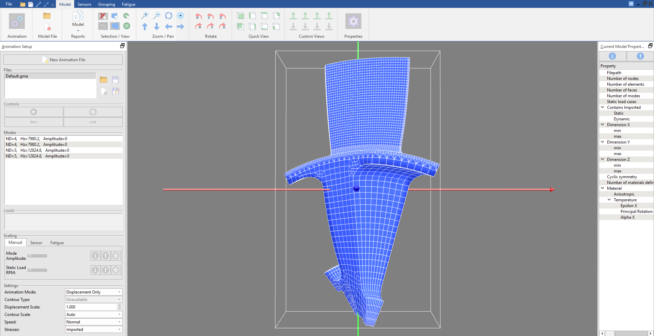Step animation forward with right arrow button
The width and height of the screenshot is (654, 336).
pos(93,122)
